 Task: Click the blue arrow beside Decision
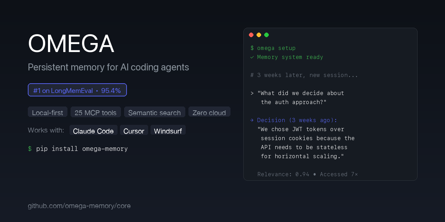[x=252, y=120]
